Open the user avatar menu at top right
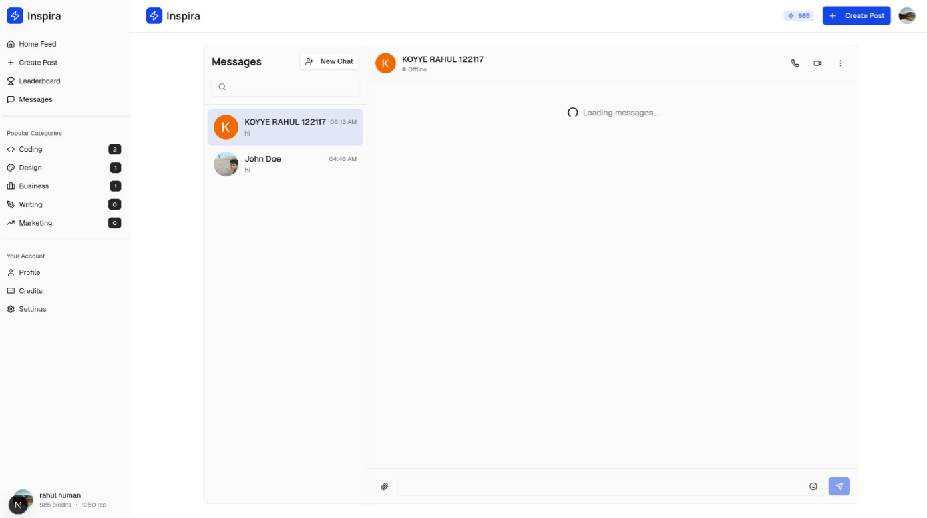The width and height of the screenshot is (927, 518). (x=906, y=16)
